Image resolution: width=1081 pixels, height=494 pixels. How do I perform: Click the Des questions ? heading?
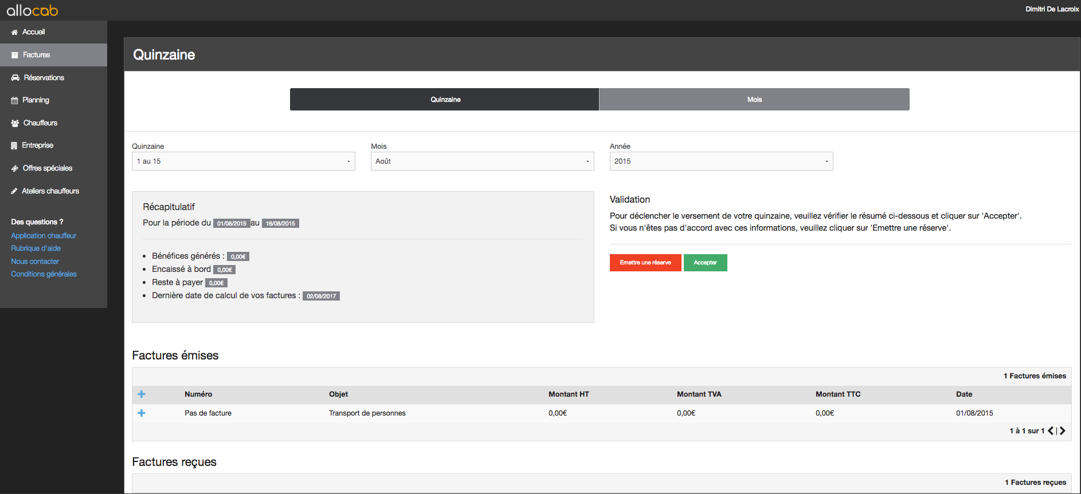click(x=37, y=222)
